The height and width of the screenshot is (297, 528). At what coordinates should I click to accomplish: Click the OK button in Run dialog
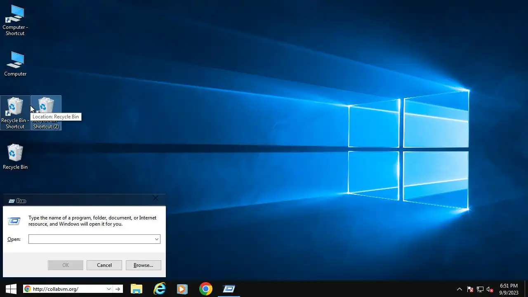click(66, 265)
